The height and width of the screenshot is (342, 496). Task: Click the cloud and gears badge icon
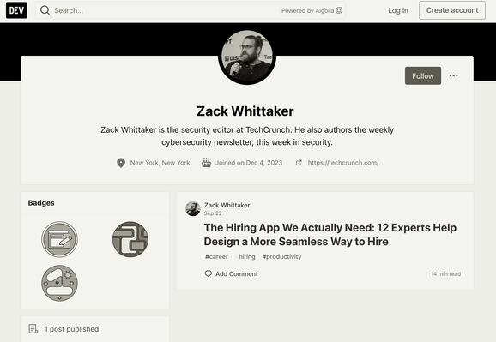[59, 283]
